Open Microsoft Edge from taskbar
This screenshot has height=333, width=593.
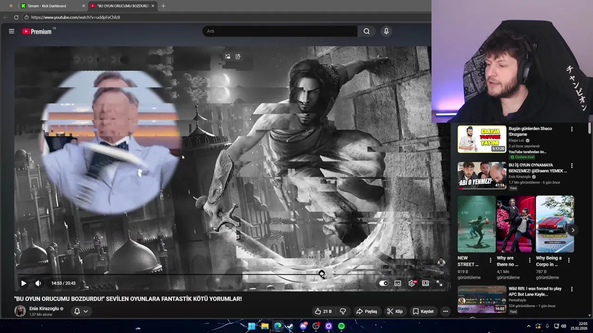[x=278, y=326]
